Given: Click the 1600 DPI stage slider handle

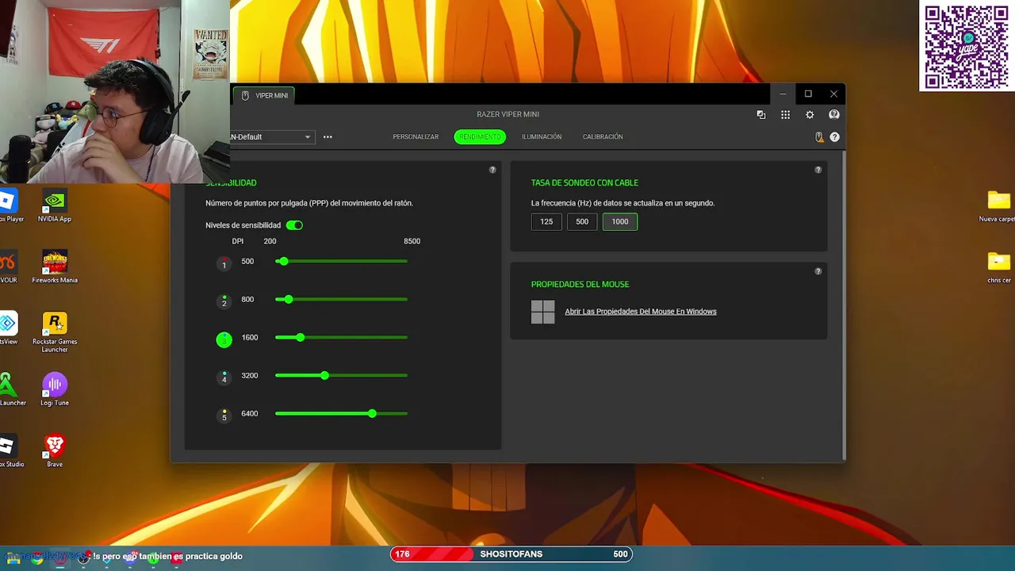Looking at the screenshot, I should 300,337.
